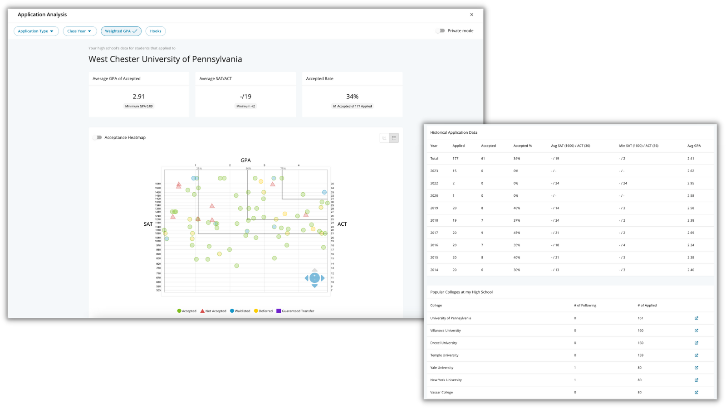Click the Hooks filter button
726x408 pixels.
[x=156, y=31]
